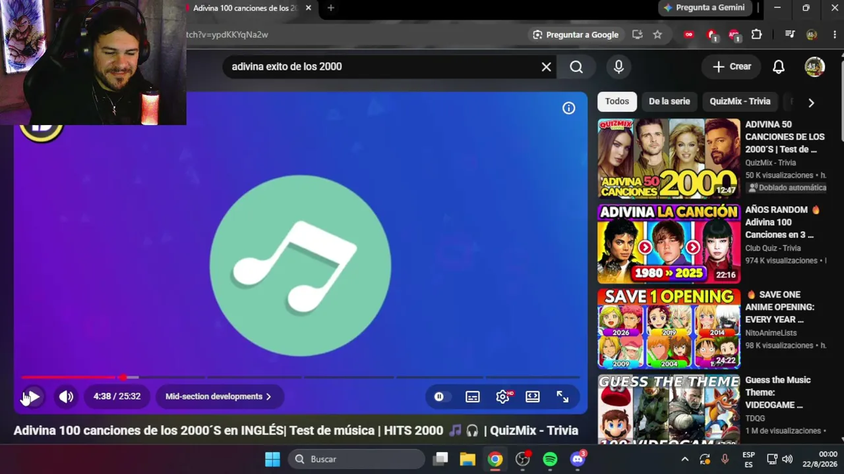Install app via address bar icon

point(637,35)
